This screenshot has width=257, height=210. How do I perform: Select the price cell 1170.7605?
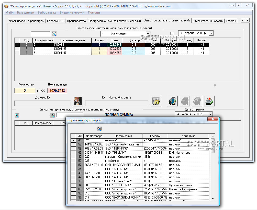[114, 49]
